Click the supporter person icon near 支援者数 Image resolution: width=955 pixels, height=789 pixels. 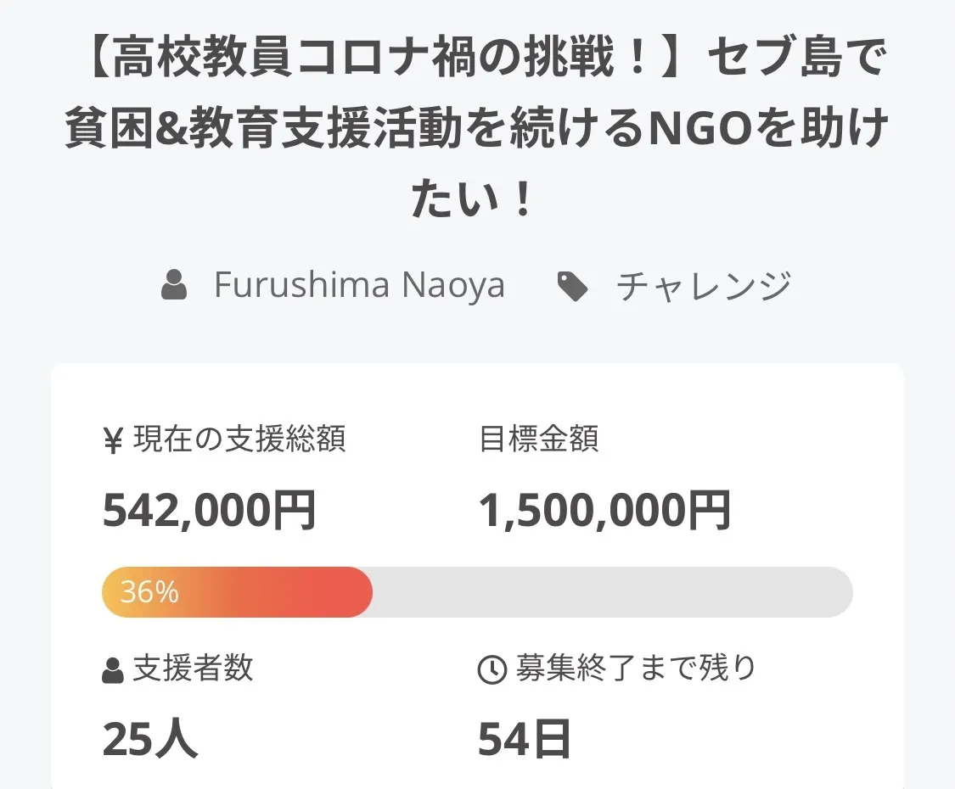pyautogui.click(x=113, y=671)
